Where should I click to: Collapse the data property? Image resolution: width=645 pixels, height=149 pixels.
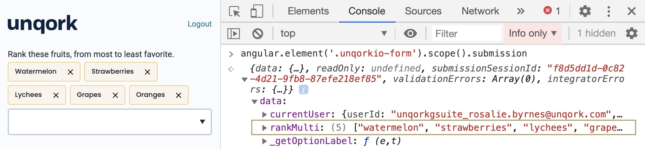click(x=254, y=102)
